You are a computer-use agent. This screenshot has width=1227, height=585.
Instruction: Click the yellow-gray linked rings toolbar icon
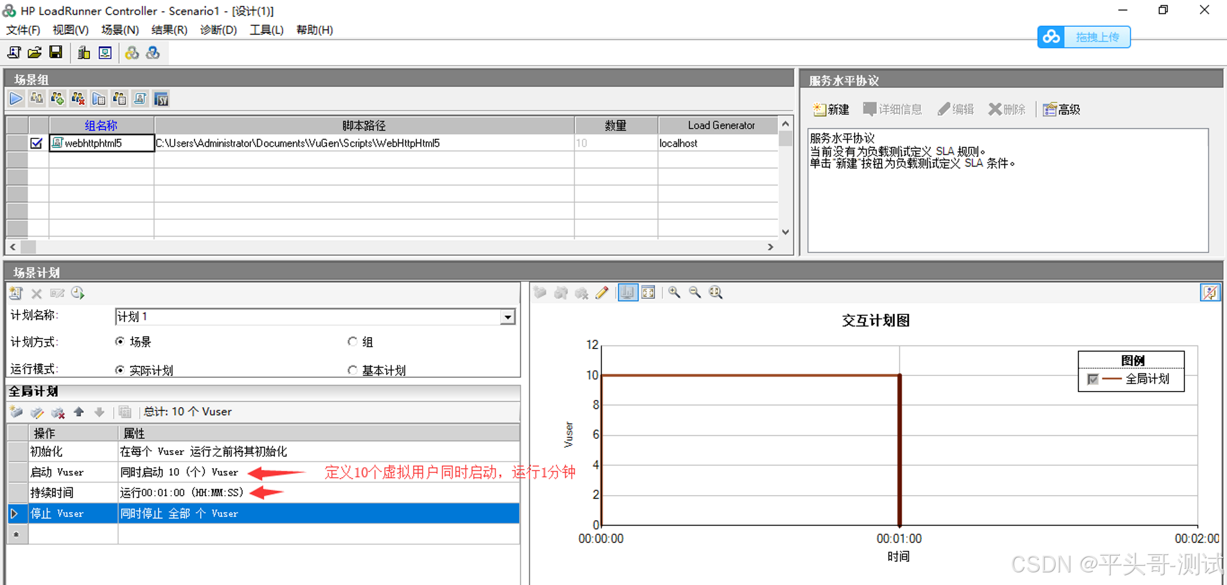132,53
